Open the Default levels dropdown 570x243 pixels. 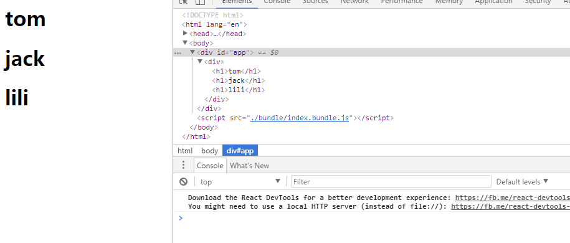522,181
